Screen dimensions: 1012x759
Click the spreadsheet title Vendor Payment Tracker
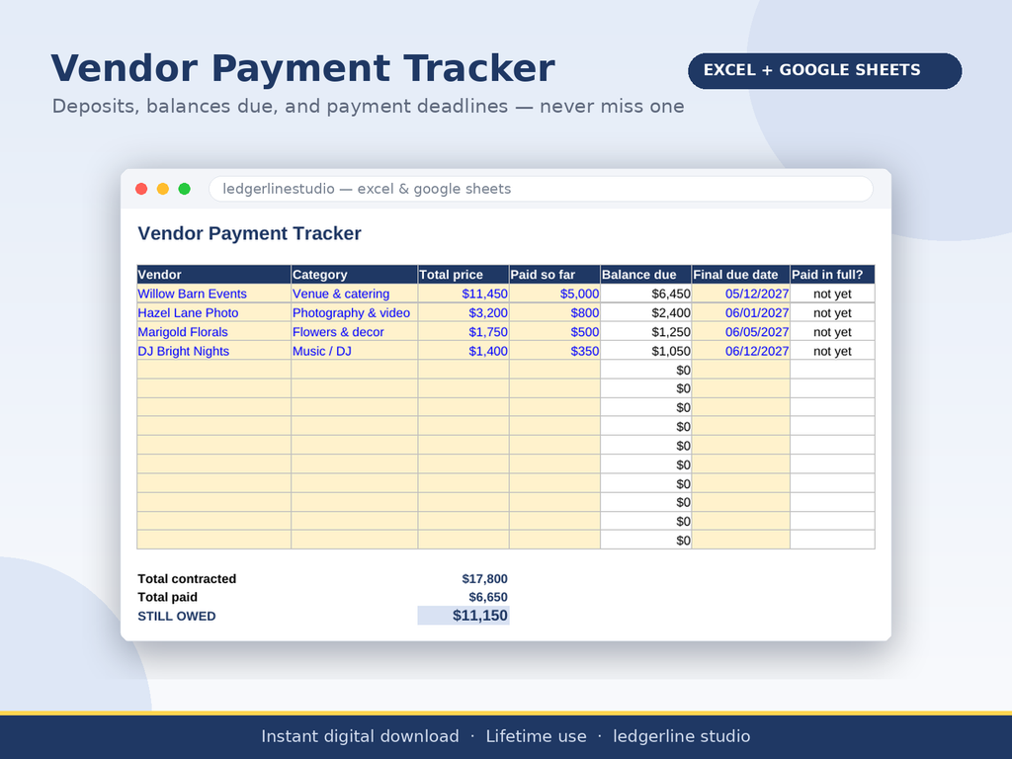pyautogui.click(x=249, y=233)
